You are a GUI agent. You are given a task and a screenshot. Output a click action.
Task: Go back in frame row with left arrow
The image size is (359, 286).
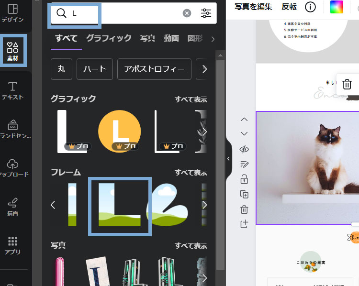(x=53, y=205)
